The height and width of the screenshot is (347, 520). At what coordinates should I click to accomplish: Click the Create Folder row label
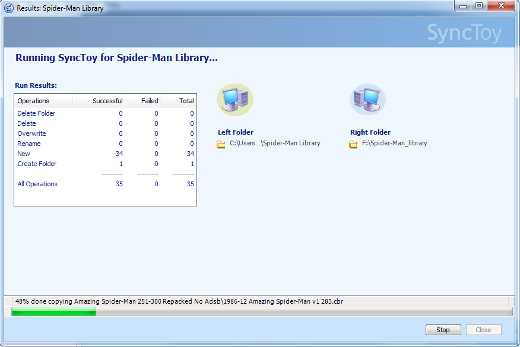pos(37,164)
